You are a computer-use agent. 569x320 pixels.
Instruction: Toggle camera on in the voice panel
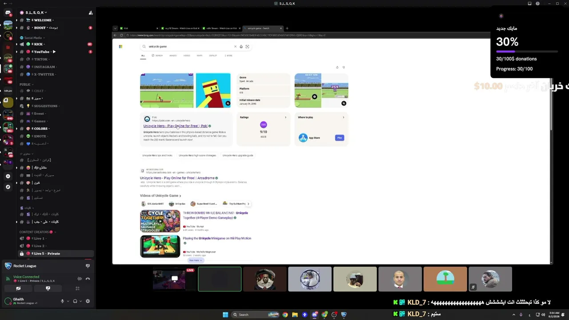18,288
